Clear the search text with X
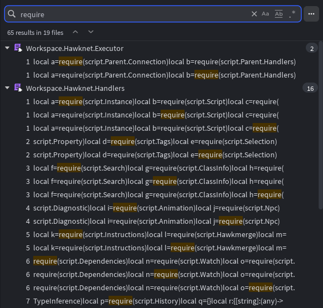The image size is (323, 308). (254, 14)
